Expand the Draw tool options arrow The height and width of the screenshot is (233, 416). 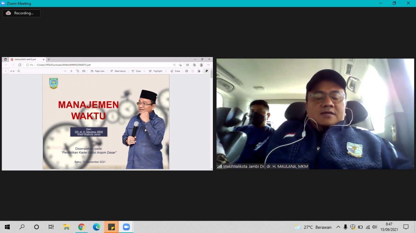pyautogui.click(x=144, y=71)
